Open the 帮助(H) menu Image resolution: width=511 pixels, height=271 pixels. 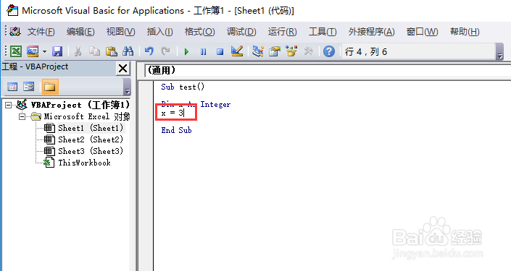pyautogui.click(x=465, y=32)
